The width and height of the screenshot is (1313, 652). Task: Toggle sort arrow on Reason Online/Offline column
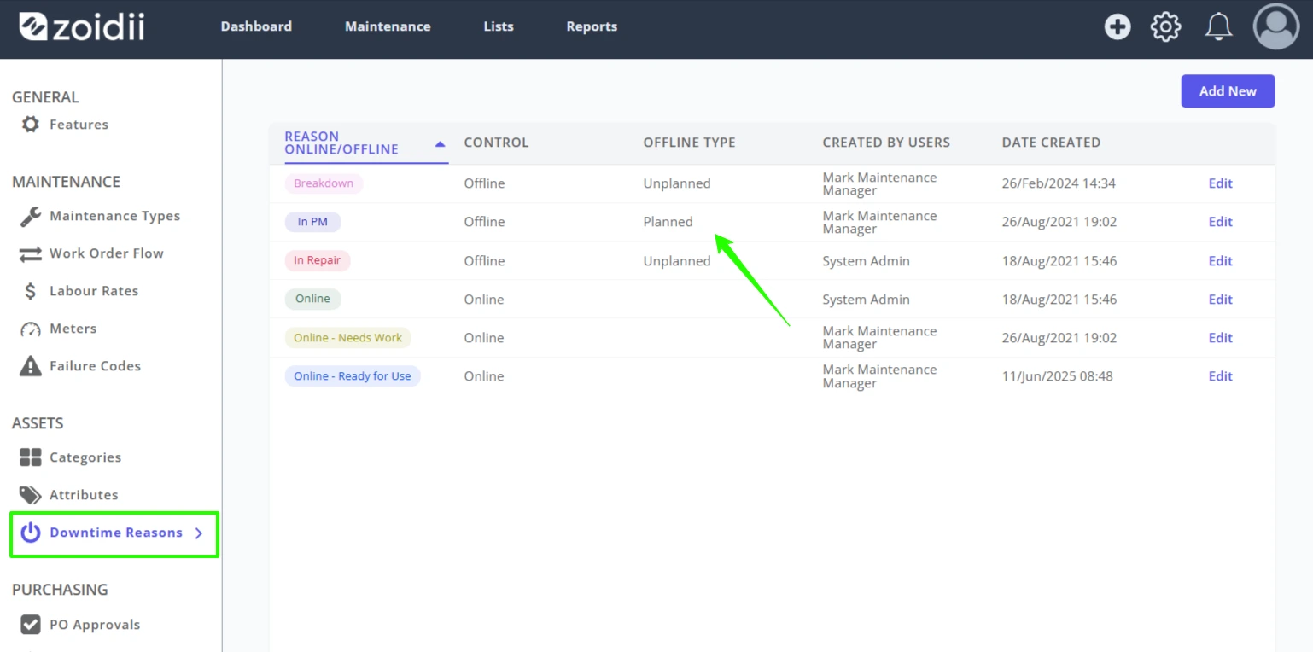click(441, 144)
